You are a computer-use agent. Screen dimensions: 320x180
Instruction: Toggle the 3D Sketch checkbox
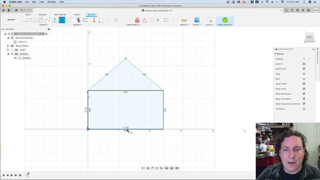[x=304, y=109]
